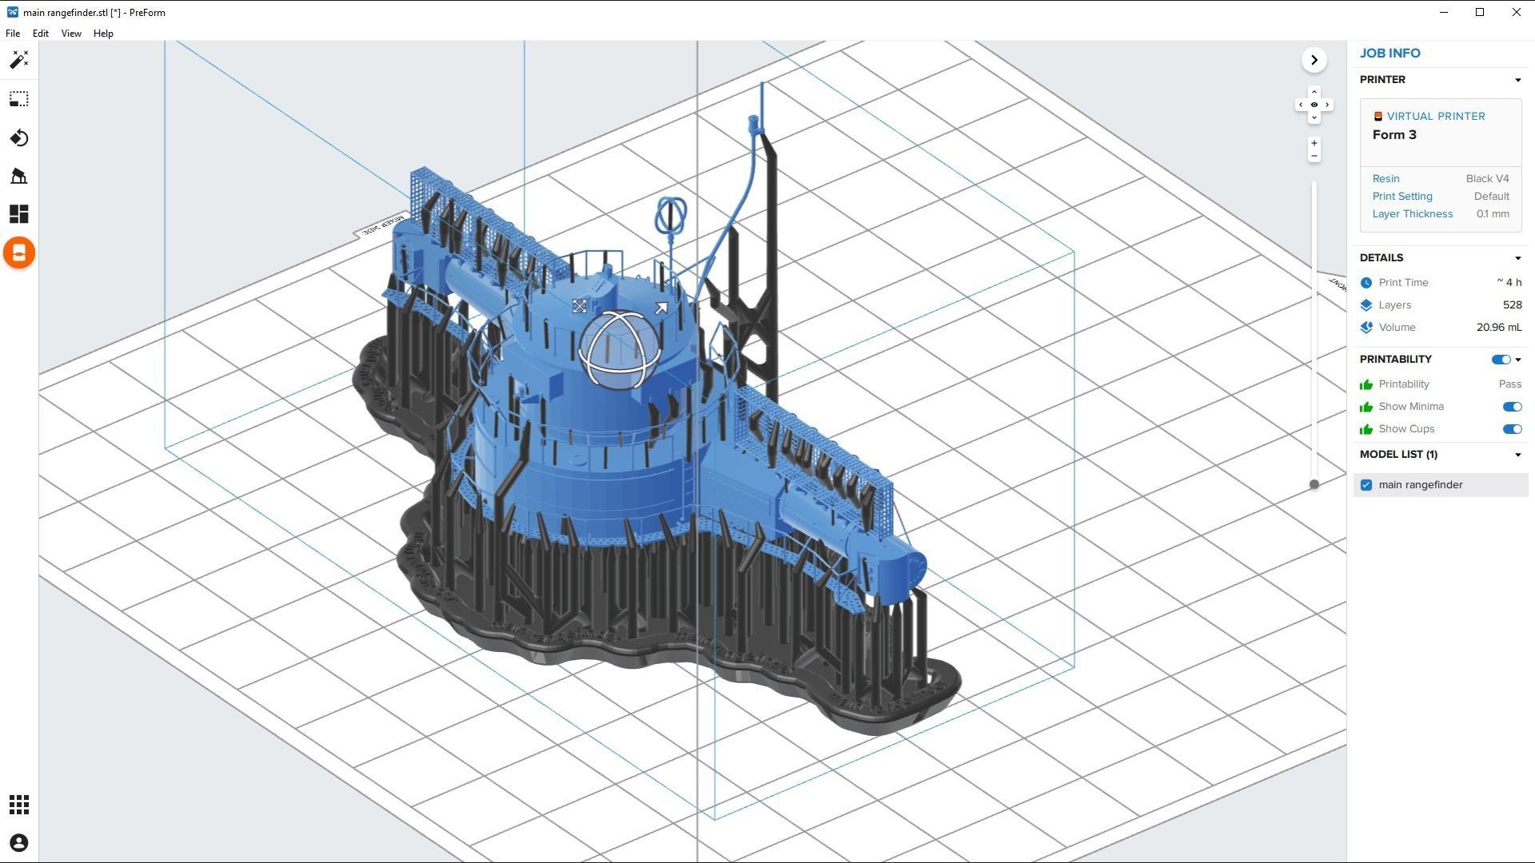Open the File menu
This screenshot has width=1535, height=863.
[x=13, y=34]
